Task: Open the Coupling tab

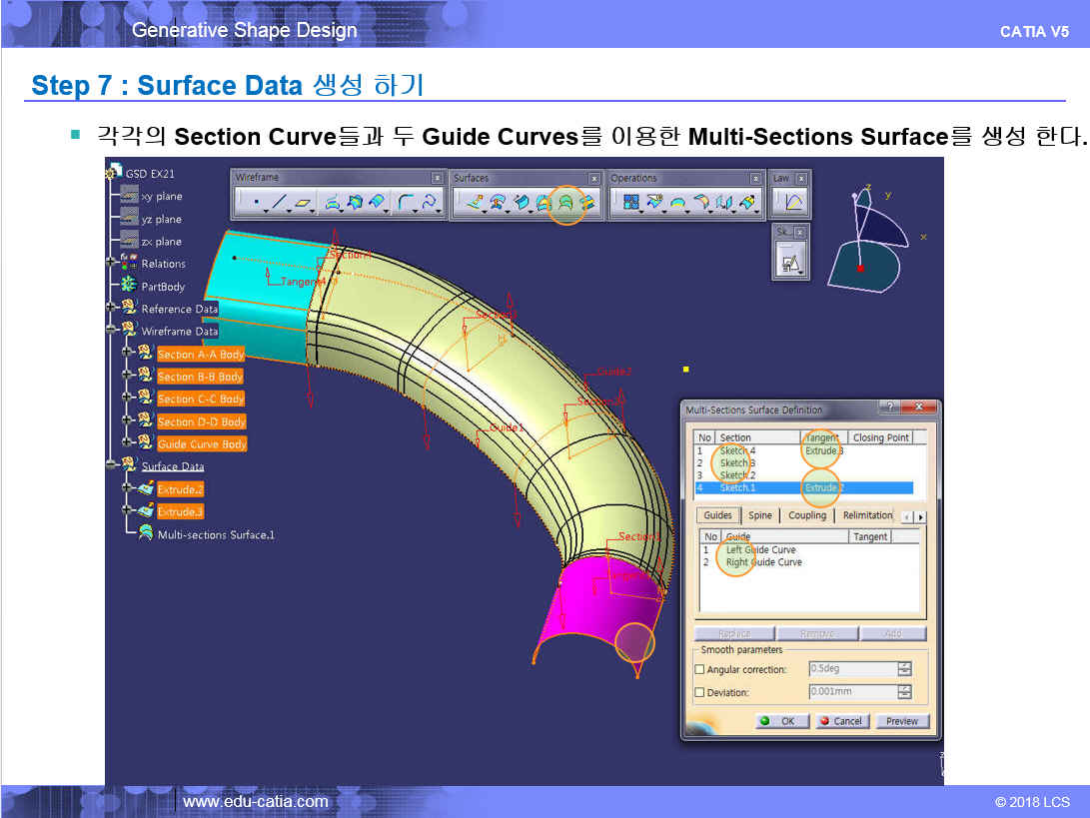Action: [x=807, y=515]
